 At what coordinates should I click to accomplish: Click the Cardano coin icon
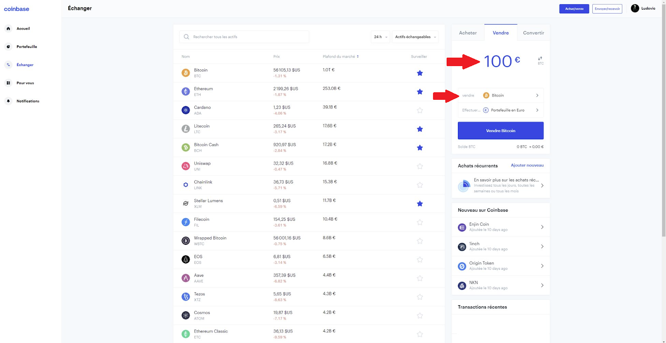point(186,110)
